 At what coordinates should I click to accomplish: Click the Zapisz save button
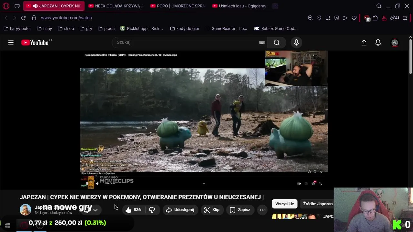(x=240, y=210)
